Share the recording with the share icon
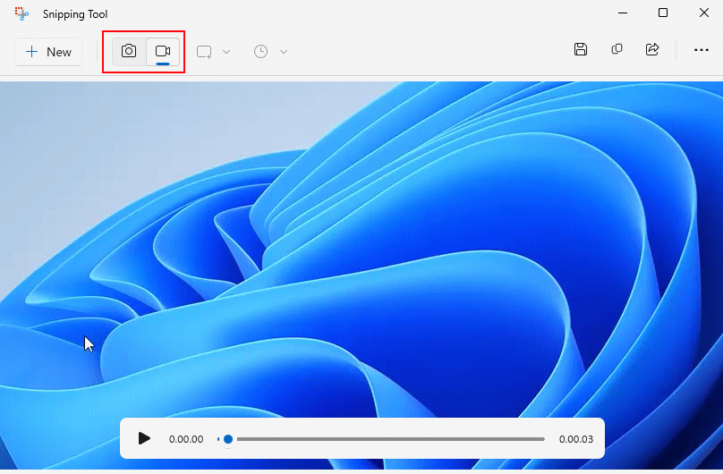 click(652, 49)
